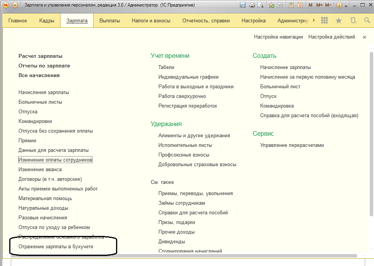Click the Print icon in title bar
Viewport: 374px width, 266px height.
pyautogui.click(x=252, y=5)
